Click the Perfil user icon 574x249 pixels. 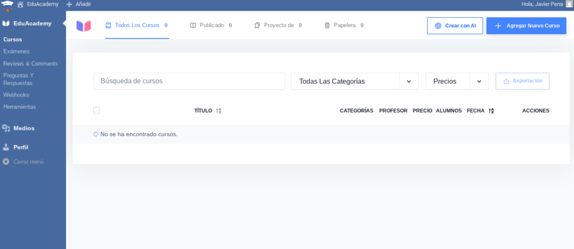6,147
